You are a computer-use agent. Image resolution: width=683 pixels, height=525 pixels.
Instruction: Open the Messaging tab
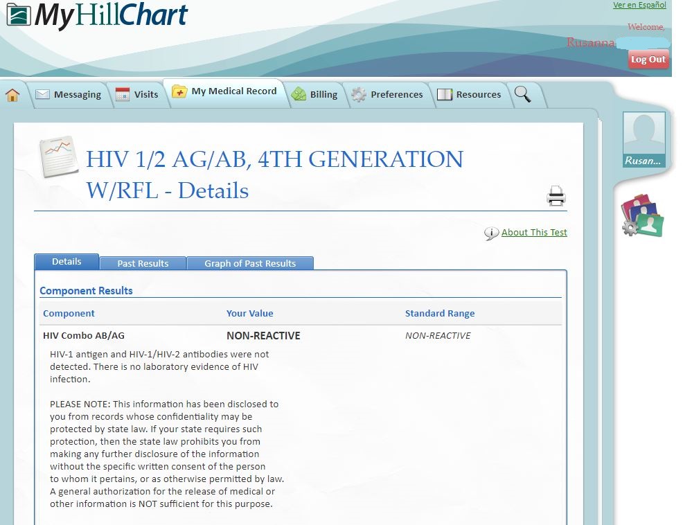68,95
